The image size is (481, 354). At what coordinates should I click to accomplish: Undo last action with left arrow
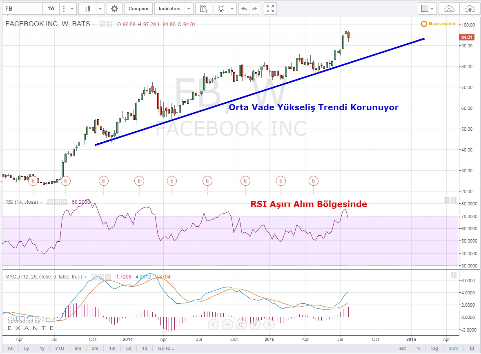244,9
